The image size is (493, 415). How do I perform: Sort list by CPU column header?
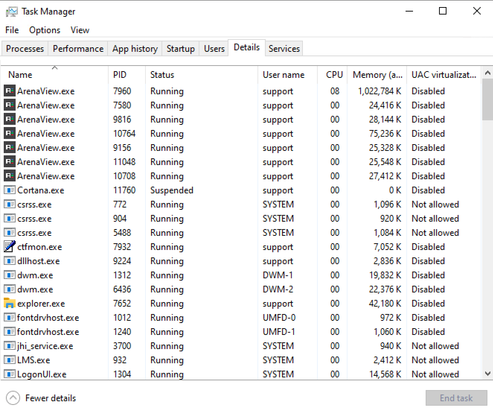click(334, 75)
